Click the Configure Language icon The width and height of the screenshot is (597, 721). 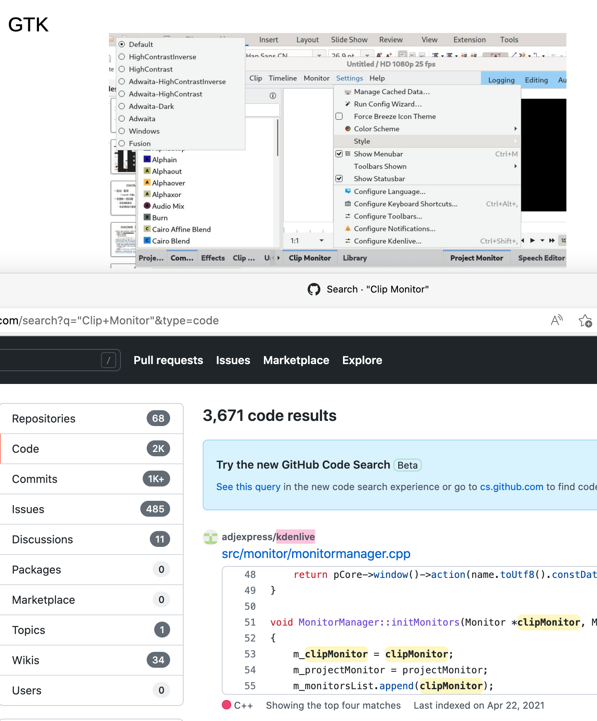(348, 191)
